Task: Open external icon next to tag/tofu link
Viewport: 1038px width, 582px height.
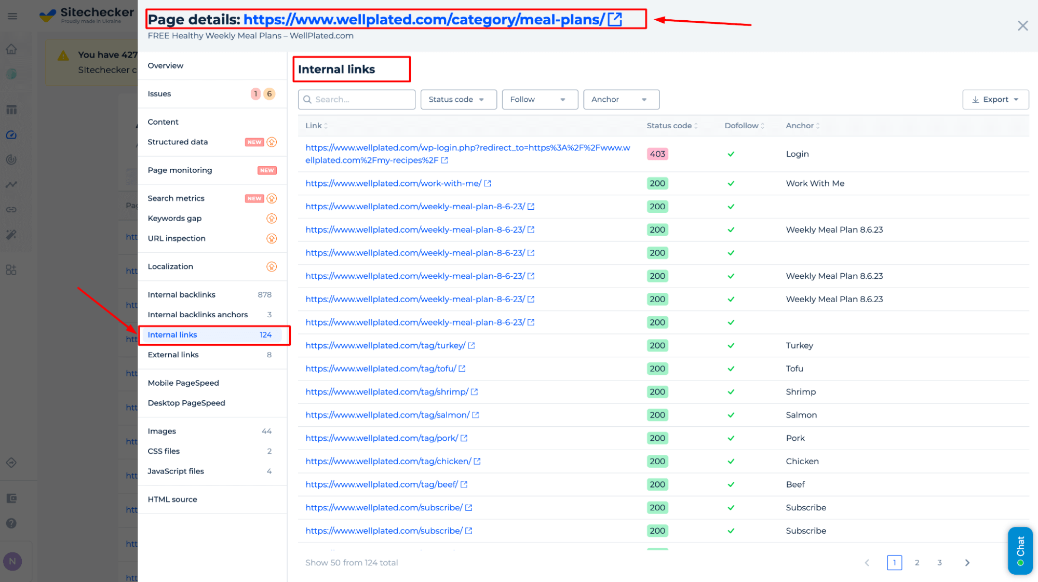Action: click(x=462, y=369)
